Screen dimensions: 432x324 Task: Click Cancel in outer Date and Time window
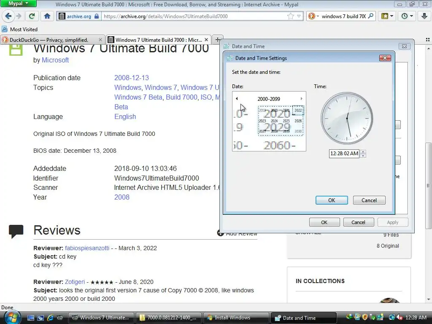click(359, 222)
